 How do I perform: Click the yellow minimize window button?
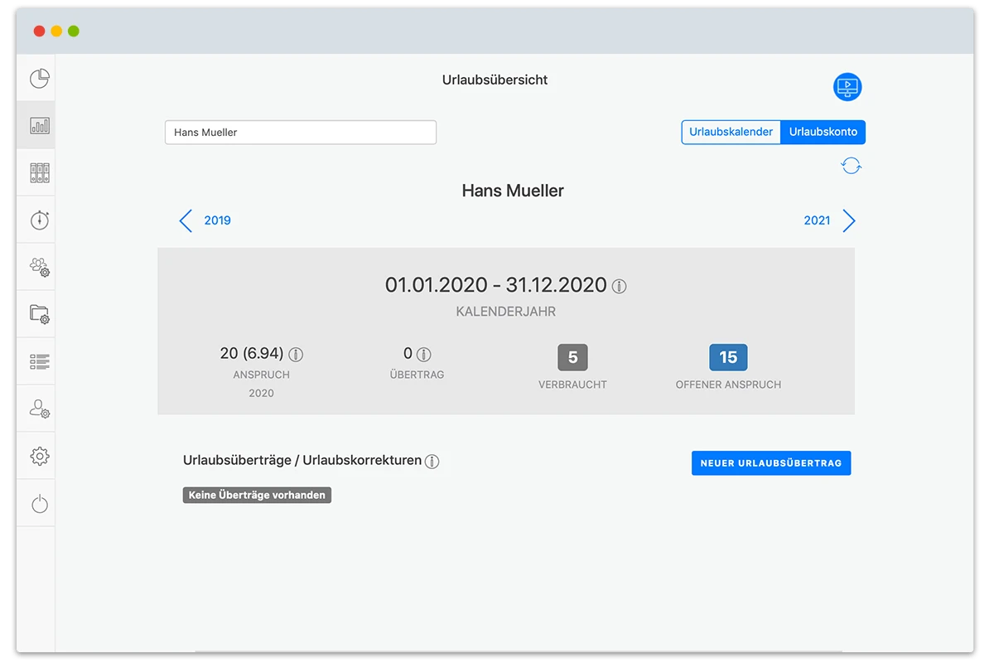(56, 31)
